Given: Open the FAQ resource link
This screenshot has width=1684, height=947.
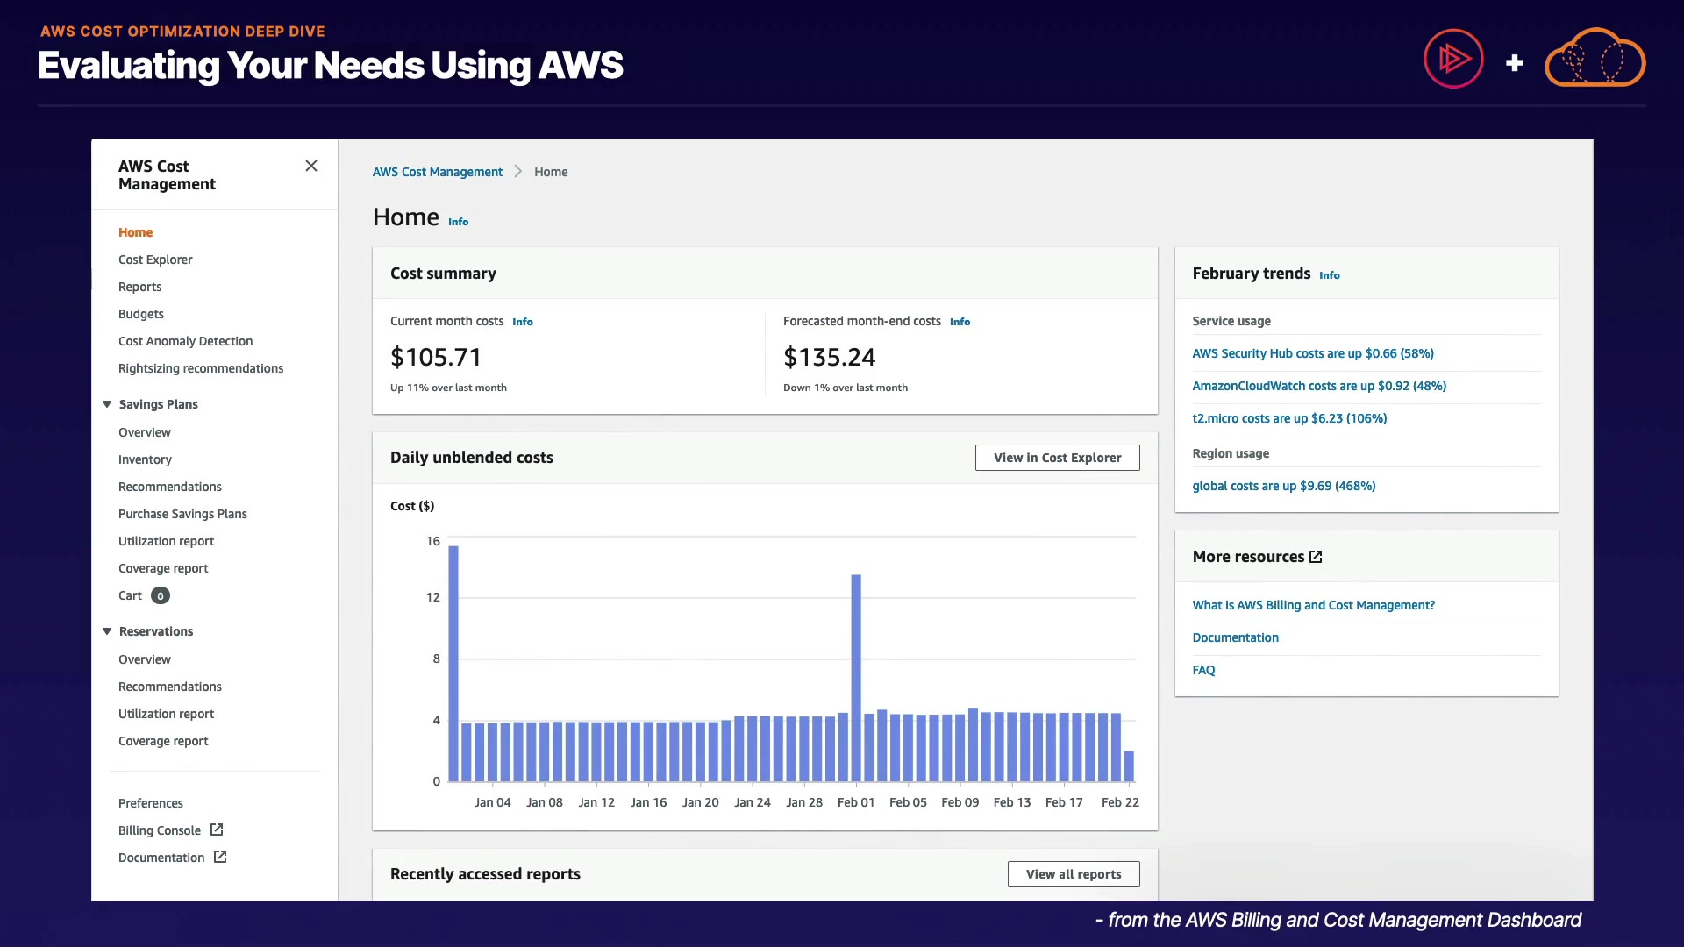Looking at the screenshot, I should 1203,670.
